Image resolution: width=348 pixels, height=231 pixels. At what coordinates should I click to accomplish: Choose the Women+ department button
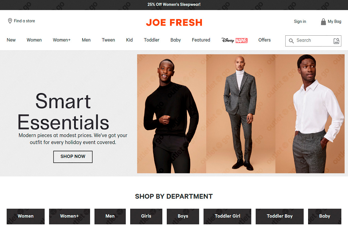point(70,216)
